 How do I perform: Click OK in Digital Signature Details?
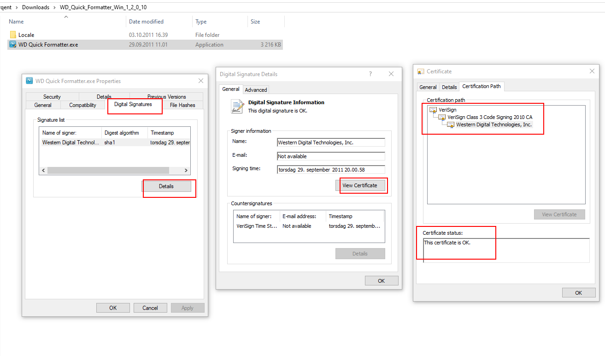382,281
